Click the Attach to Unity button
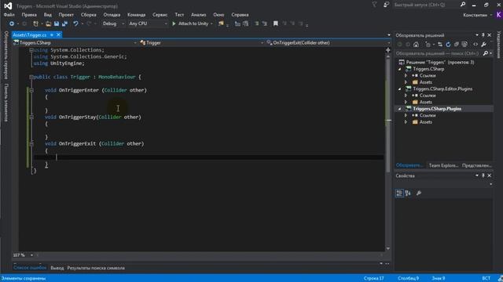Viewport: 503px width, 282px height. tap(193, 23)
